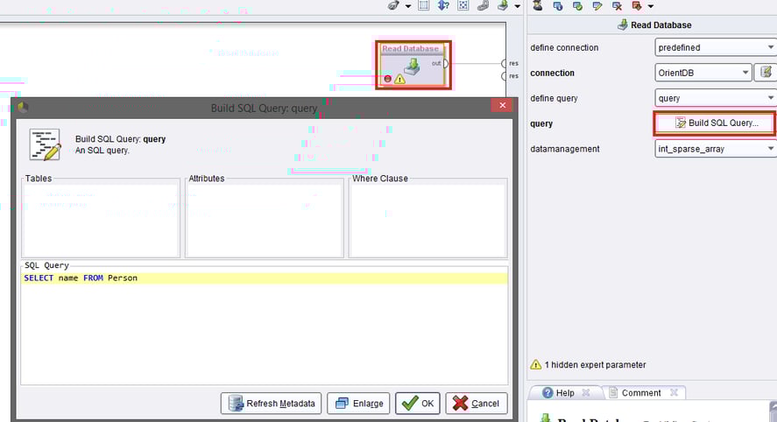This screenshot has height=422, width=777.
Task: Click the delete operator red X icon
Action: point(617,5)
